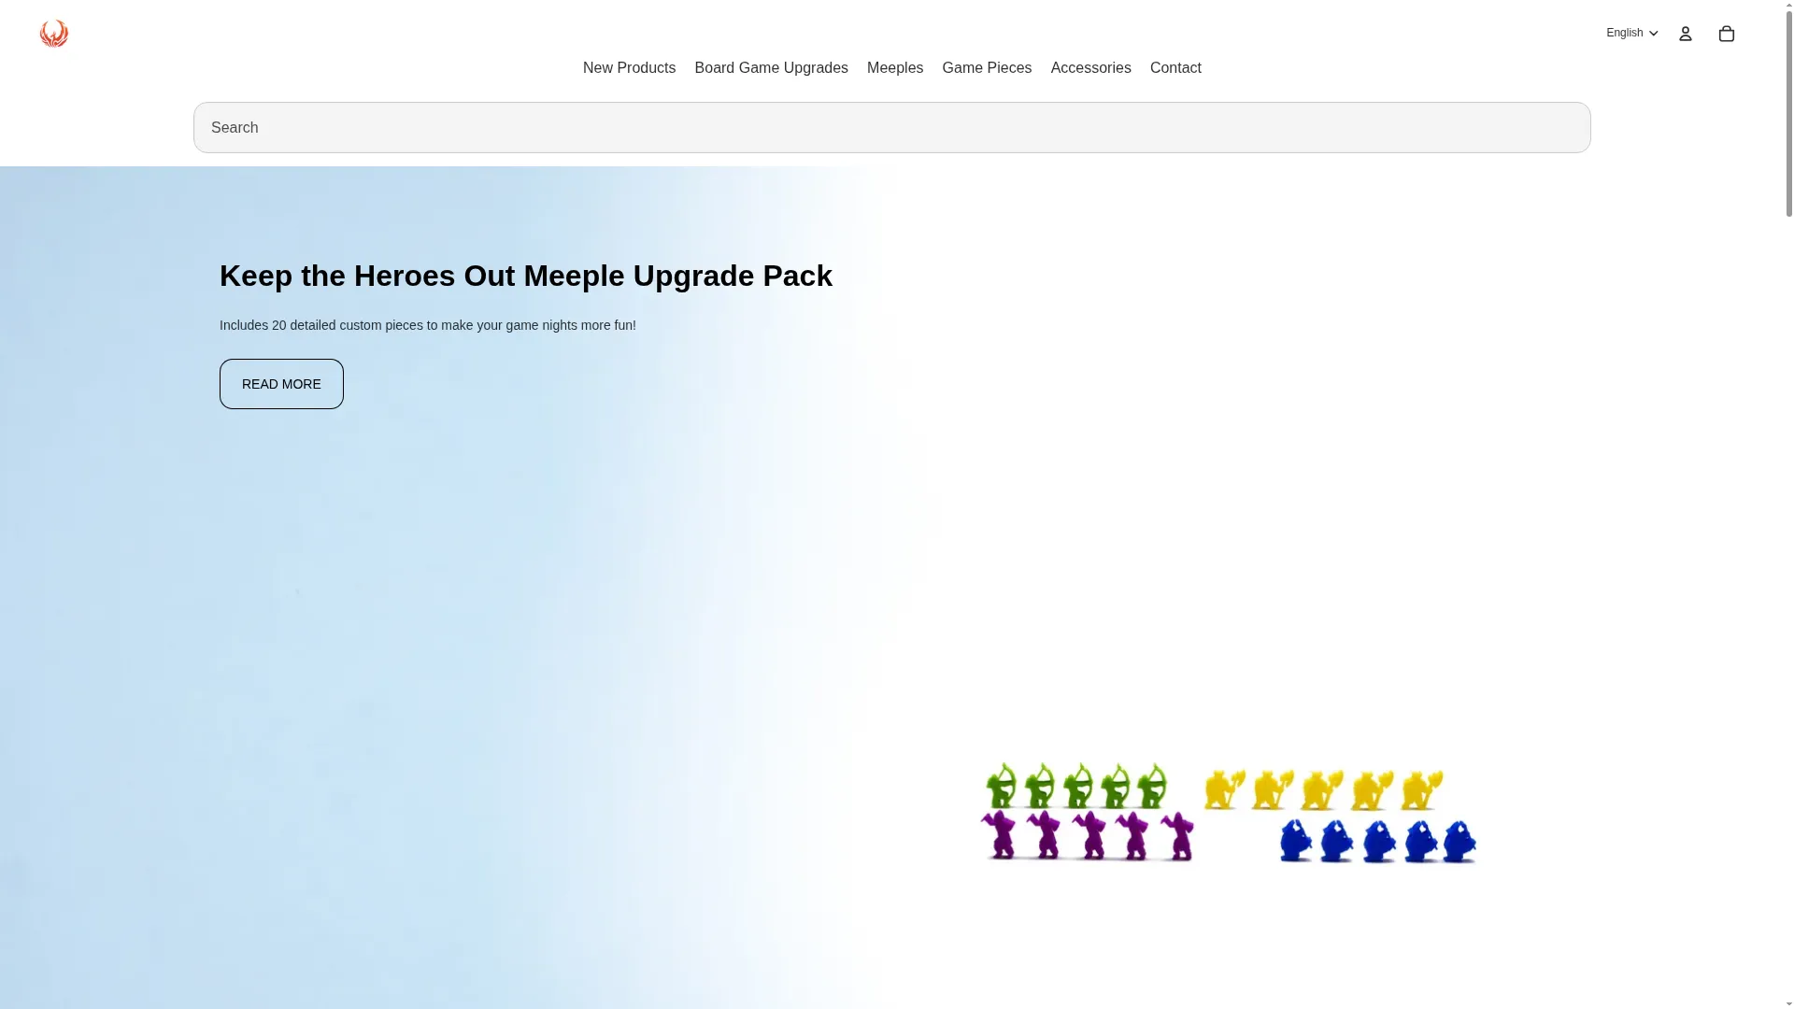The height and width of the screenshot is (1009, 1794).
Task: Open the Game Pieces menu item
Action: 986,68
